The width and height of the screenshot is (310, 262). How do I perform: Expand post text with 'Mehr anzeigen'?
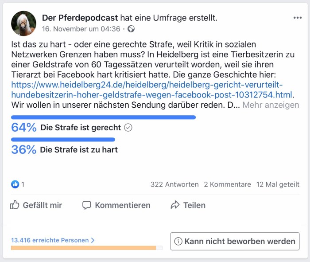(271, 106)
